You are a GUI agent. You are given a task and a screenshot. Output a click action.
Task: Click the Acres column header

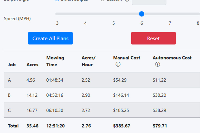pyautogui.click(x=33, y=65)
